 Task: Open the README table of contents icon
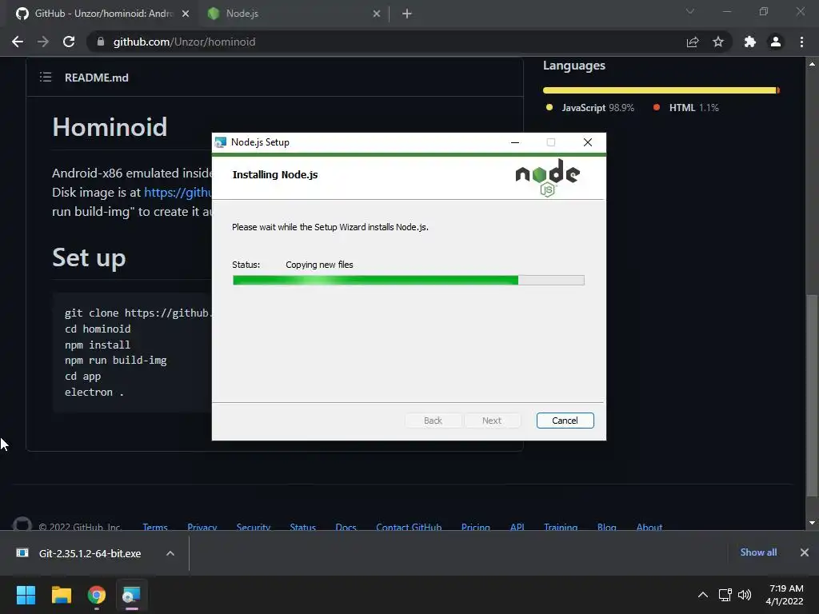46,78
